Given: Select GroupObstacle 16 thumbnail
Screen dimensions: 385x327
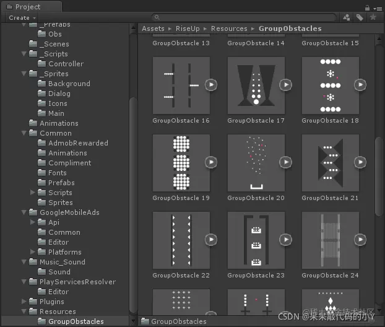Looking at the screenshot, I should click(x=181, y=85).
